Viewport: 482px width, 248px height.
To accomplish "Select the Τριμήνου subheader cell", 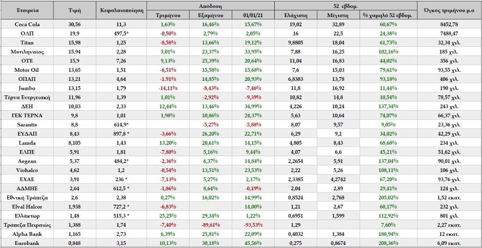I will click(x=167, y=15).
